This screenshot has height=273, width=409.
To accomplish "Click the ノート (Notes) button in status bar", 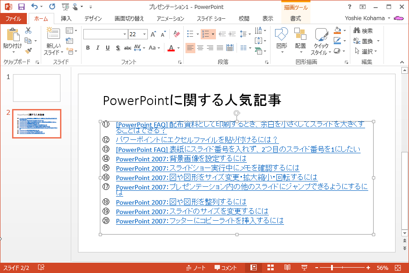I will pos(196,268).
